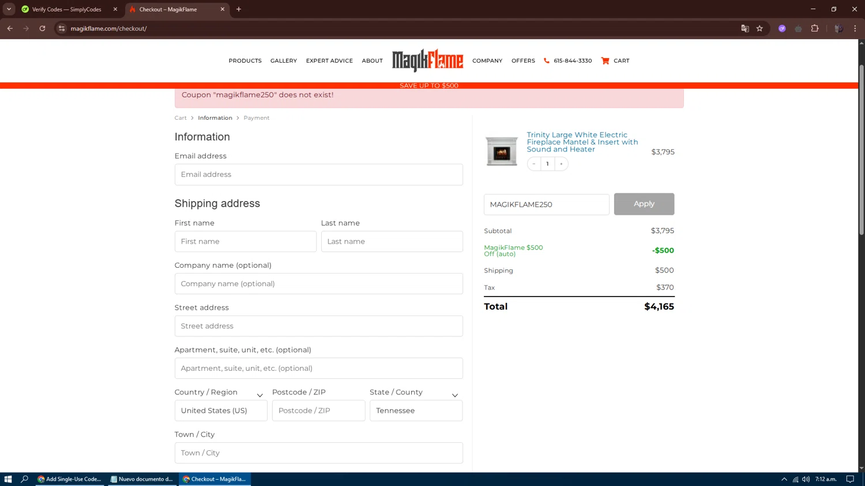Click the shopping cart icon
This screenshot has width=865, height=486.
tap(605, 60)
